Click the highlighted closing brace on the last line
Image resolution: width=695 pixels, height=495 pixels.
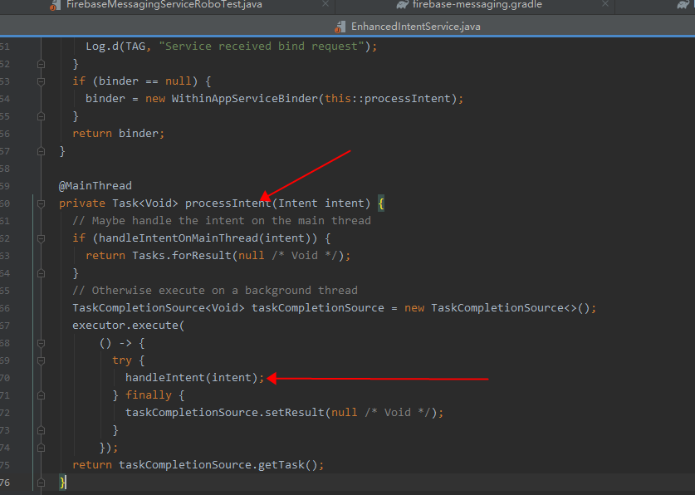click(62, 483)
